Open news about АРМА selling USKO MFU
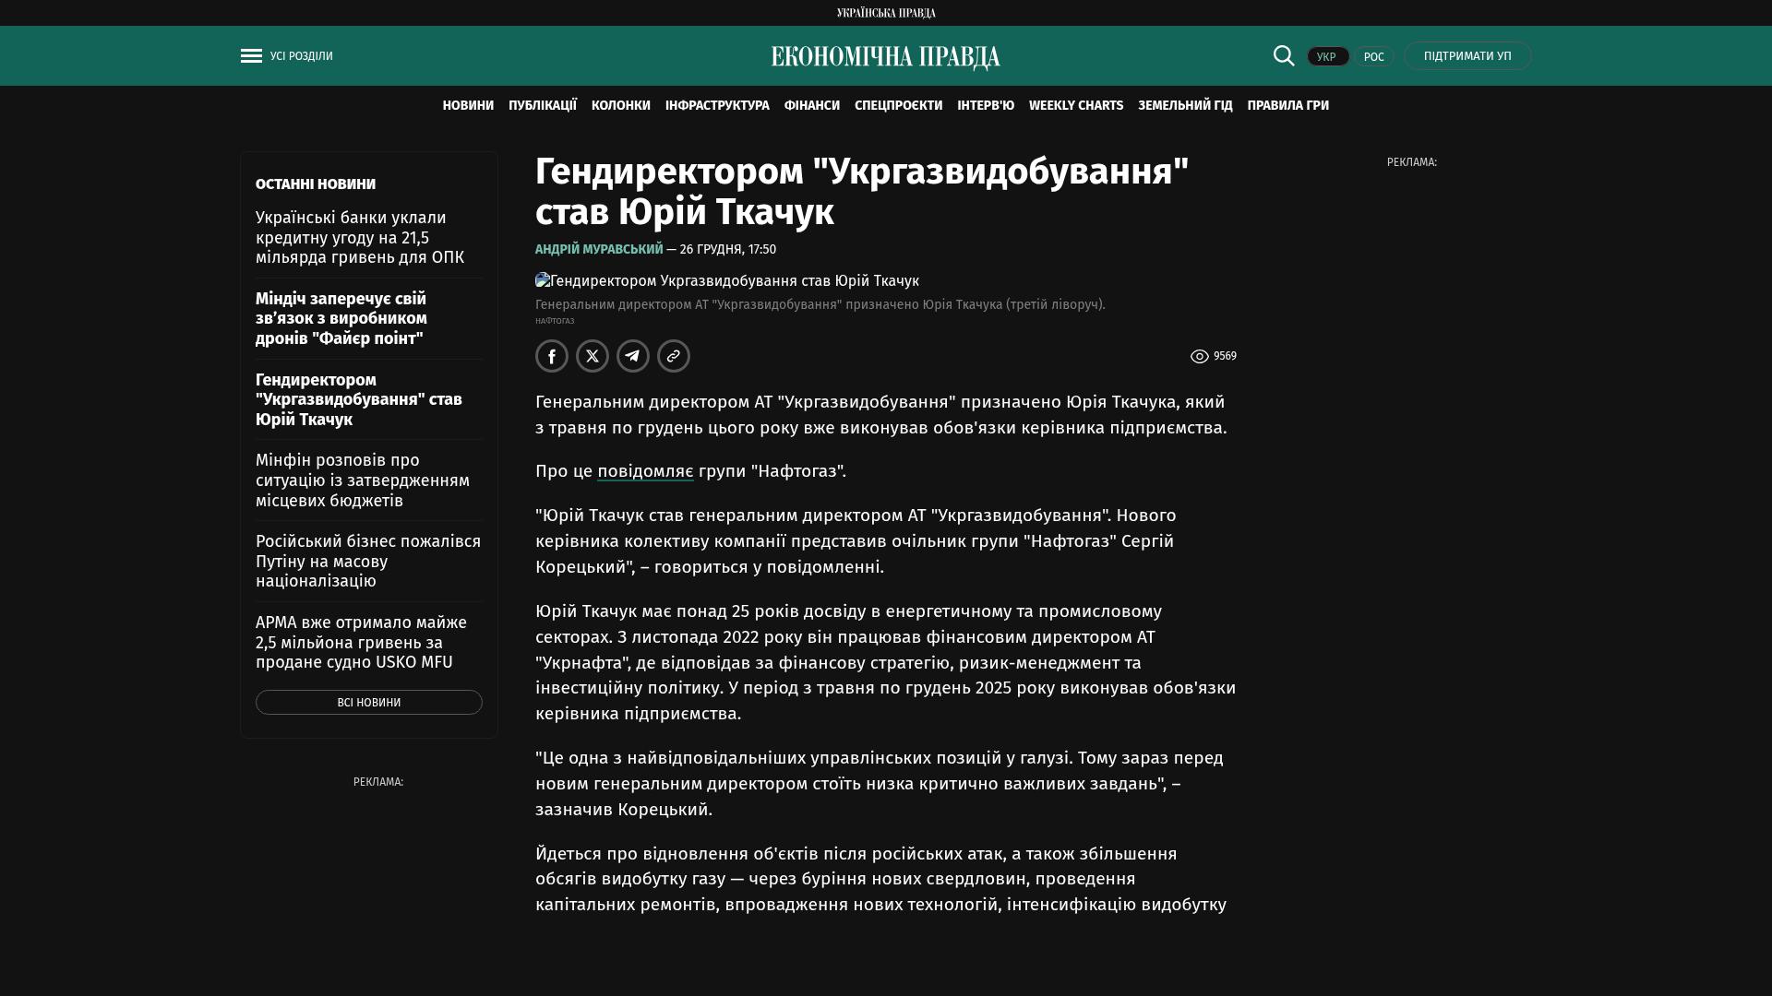Image resolution: width=1772 pixels, height=996 pixels. tap(362, 642)
